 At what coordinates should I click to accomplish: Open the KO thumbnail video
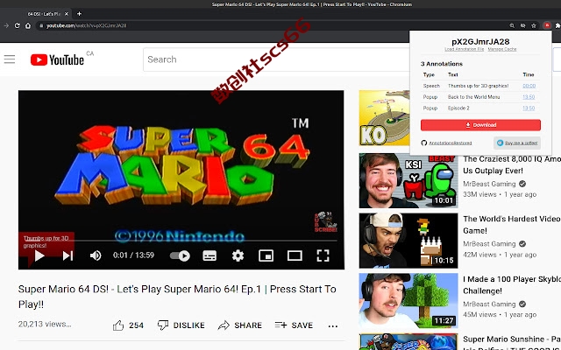tap(384, 118)
